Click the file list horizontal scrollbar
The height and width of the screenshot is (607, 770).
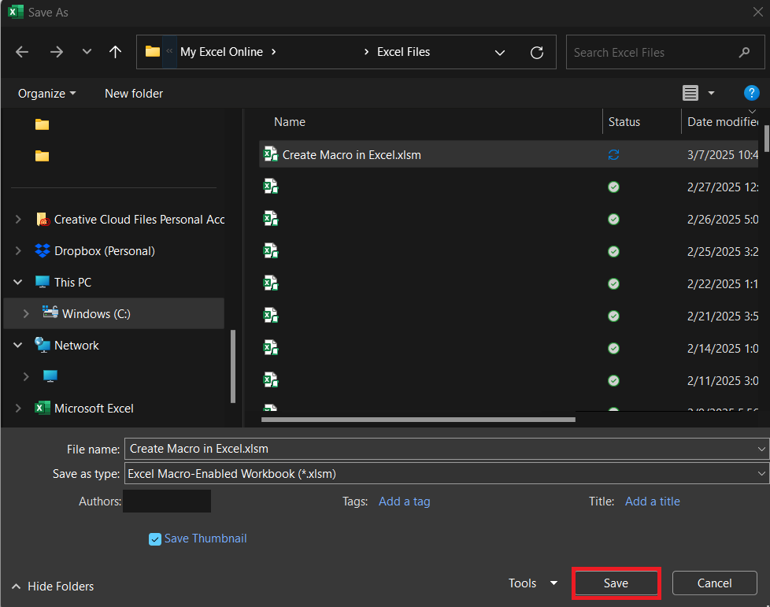[x=418, y=420]
